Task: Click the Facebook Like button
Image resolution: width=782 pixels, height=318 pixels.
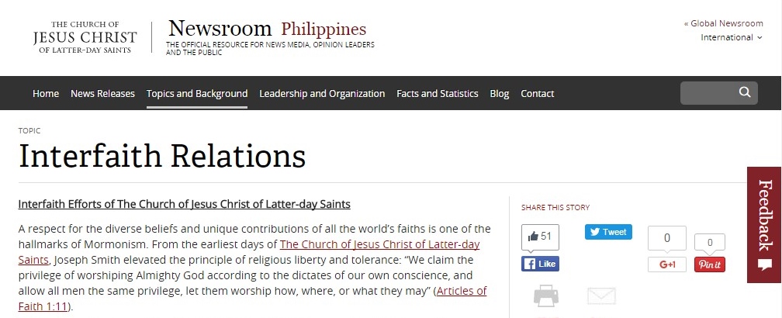Action: pyautogui.click(x=540, y=264)
